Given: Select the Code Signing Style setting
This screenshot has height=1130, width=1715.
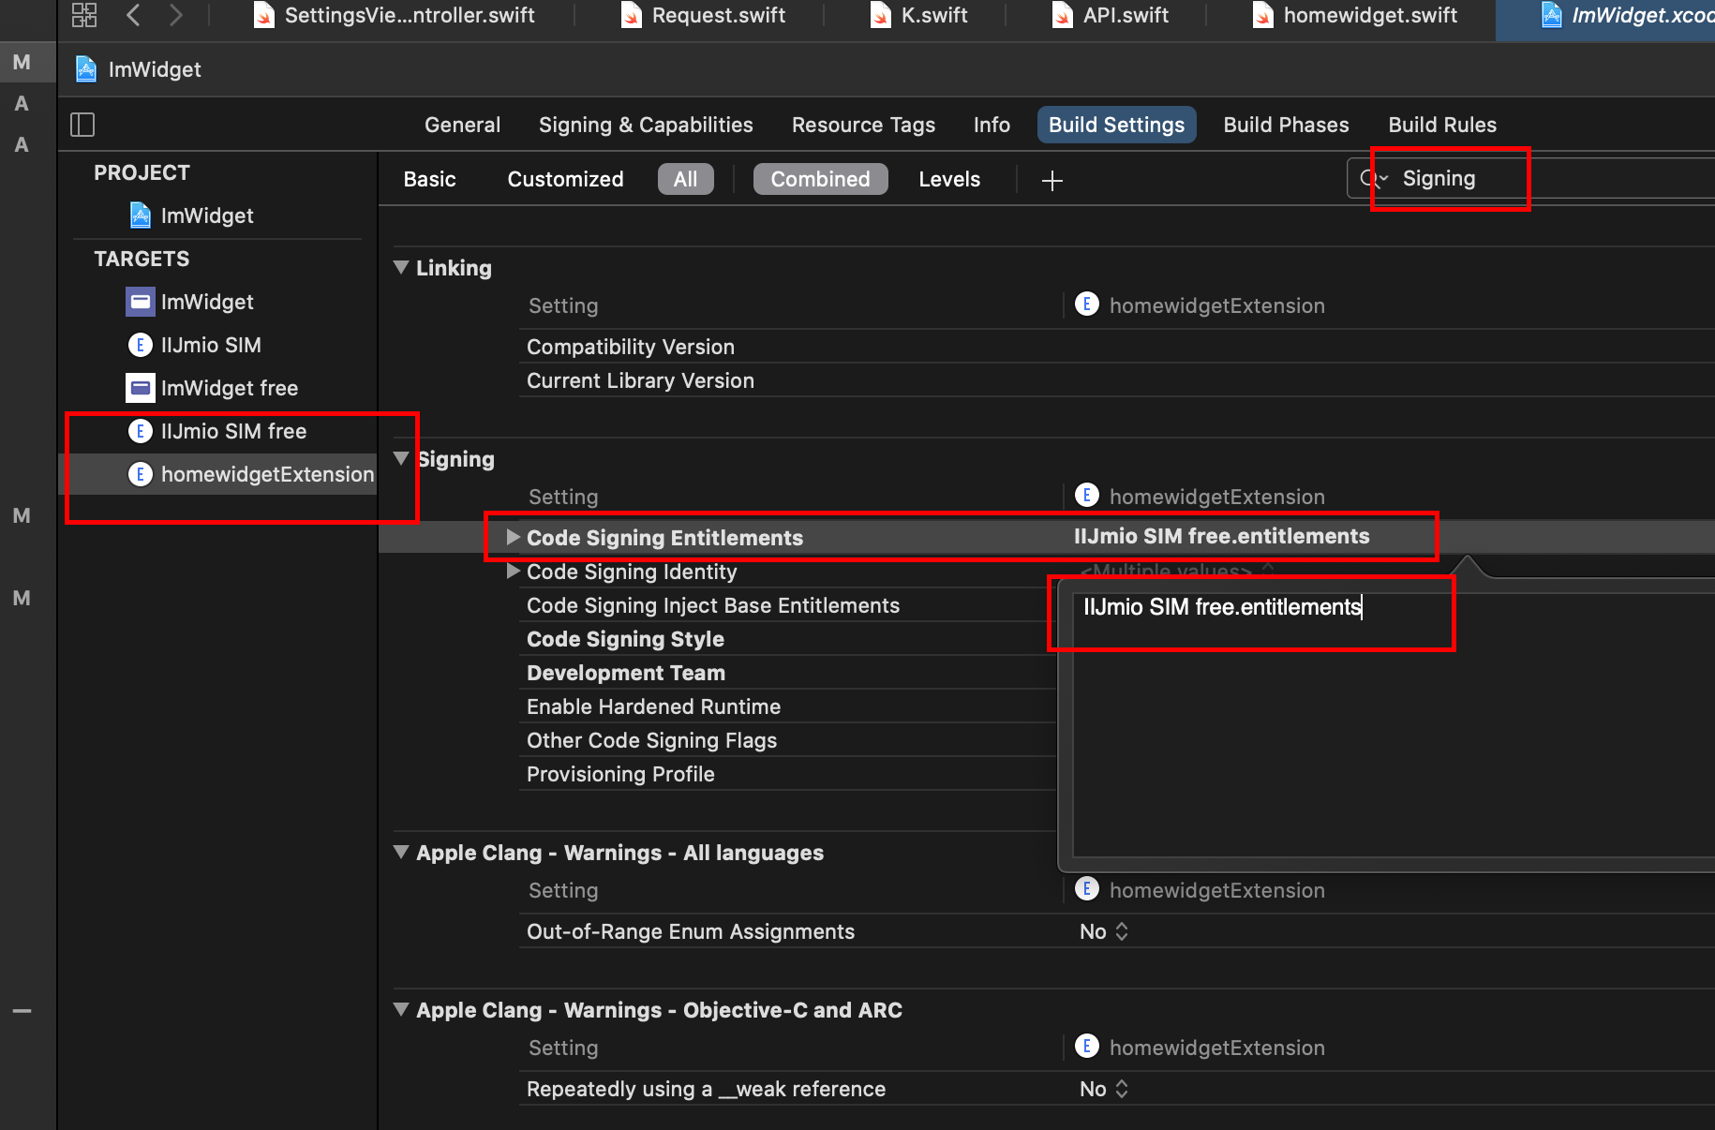Looking at the screenshot, I should (625, 639).
